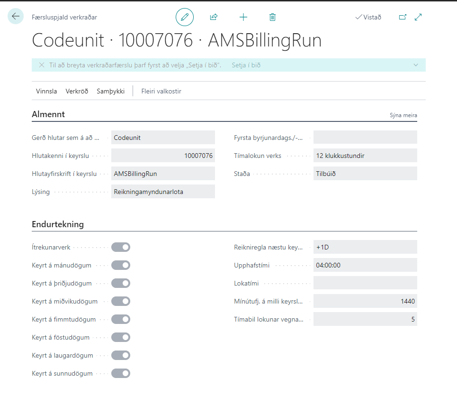Dismiss the notification with the X icon
This screenshot has height=406, width=457.
click(x=42, y=65)
